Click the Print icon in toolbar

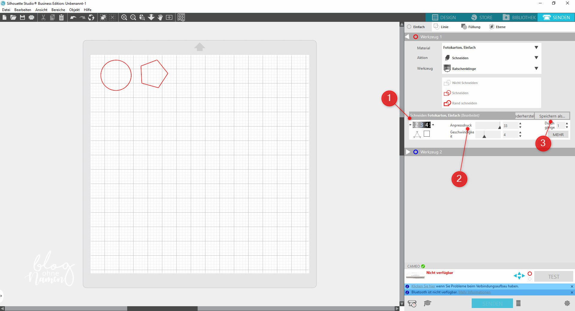point(31,17)
